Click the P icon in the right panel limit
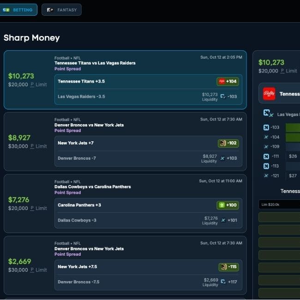This screenshot has width=300, height=300. click(282, 71)
